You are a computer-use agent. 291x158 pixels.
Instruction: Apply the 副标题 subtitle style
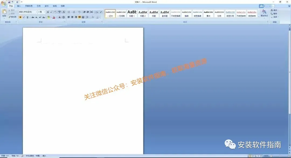165,14
